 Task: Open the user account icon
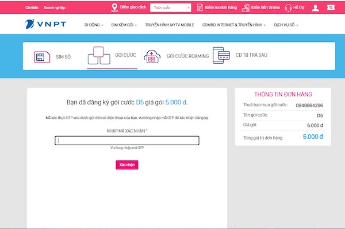(315, 7)
